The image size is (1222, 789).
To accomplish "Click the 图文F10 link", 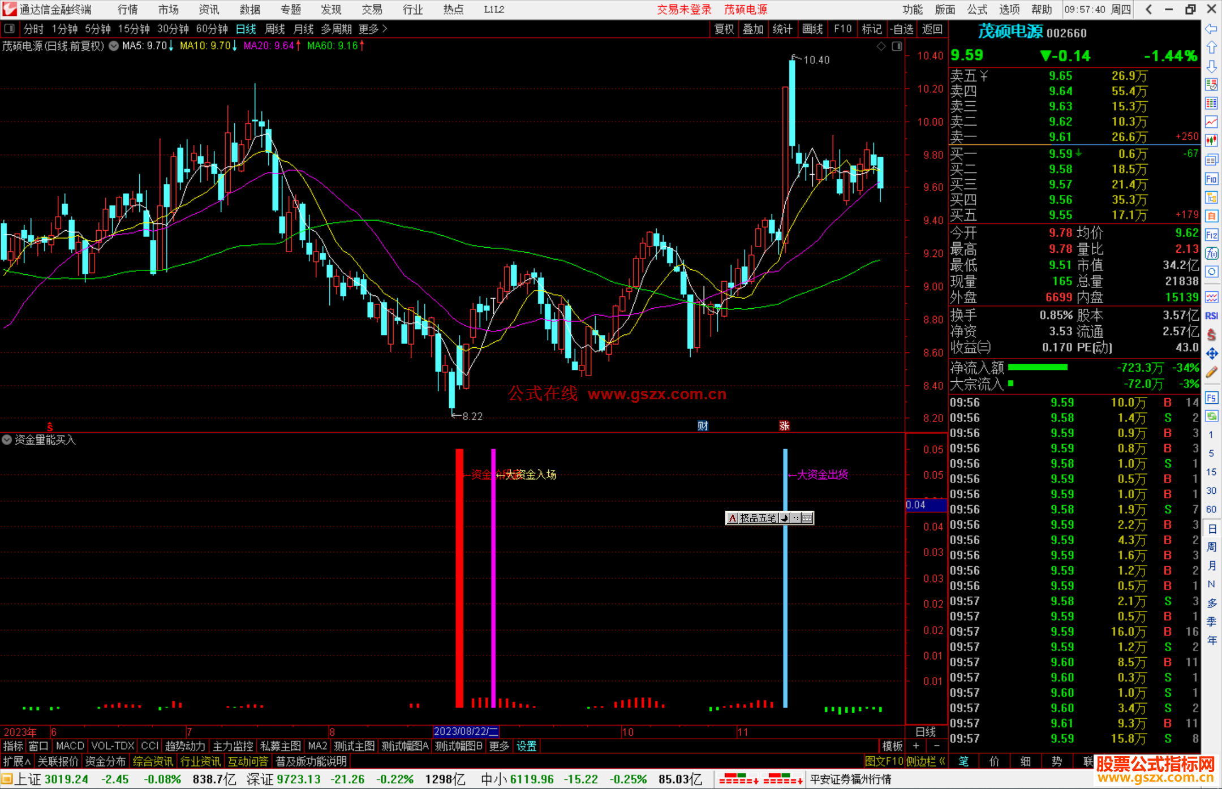I will [884, 761].
